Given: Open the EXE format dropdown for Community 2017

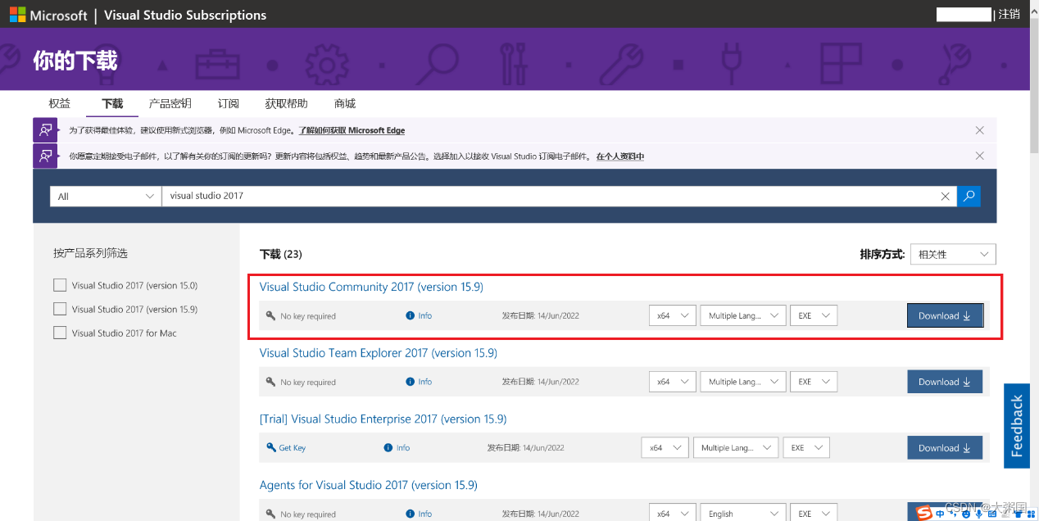Looking at the screenshot, I should tap(814, 315).
